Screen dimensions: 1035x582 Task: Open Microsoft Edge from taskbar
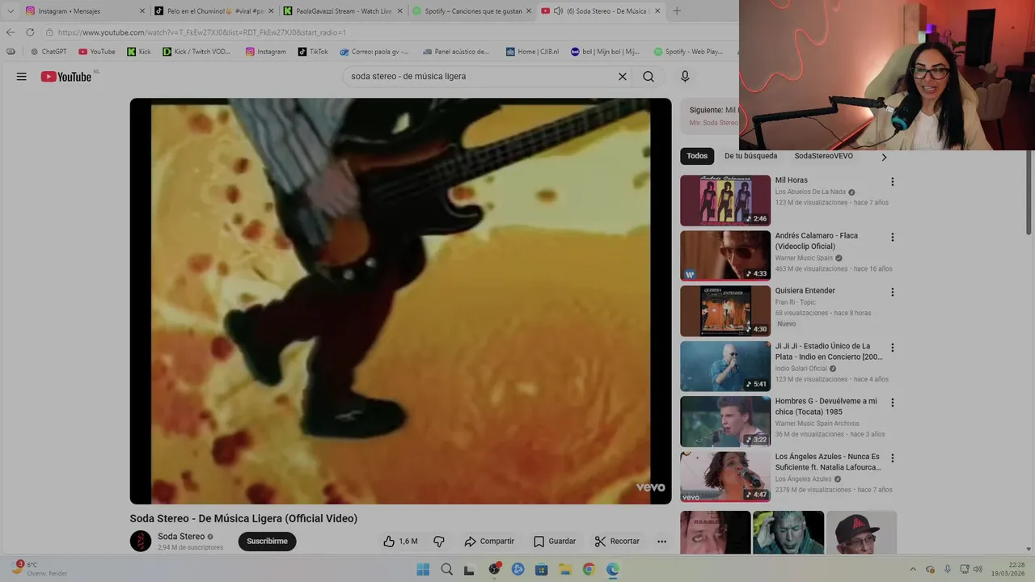pyautogui.click(x=613, y=569)
